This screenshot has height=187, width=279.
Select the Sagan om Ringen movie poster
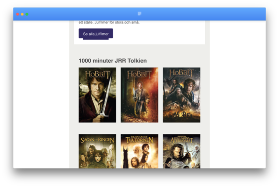coord(97,151)
